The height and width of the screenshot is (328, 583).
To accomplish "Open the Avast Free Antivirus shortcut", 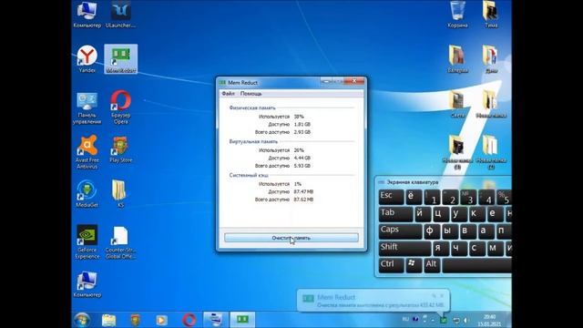I will tap(87, 152).
